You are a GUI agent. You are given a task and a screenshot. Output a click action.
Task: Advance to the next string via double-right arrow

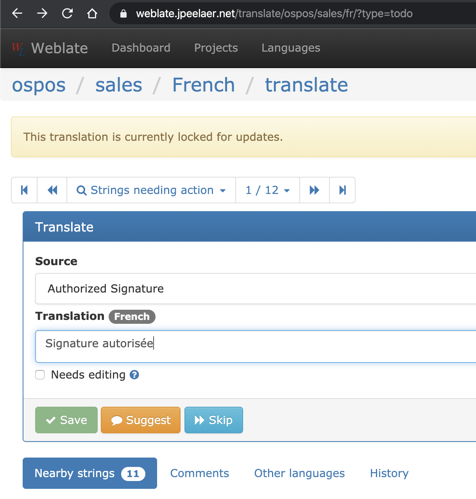[x=314, y=190]
